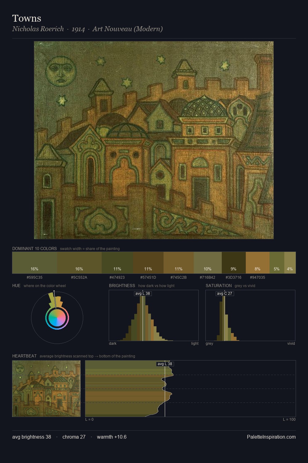Select the 9% swatch labeled #3D3716
This screenshot has height=463, width=308.
234,263
